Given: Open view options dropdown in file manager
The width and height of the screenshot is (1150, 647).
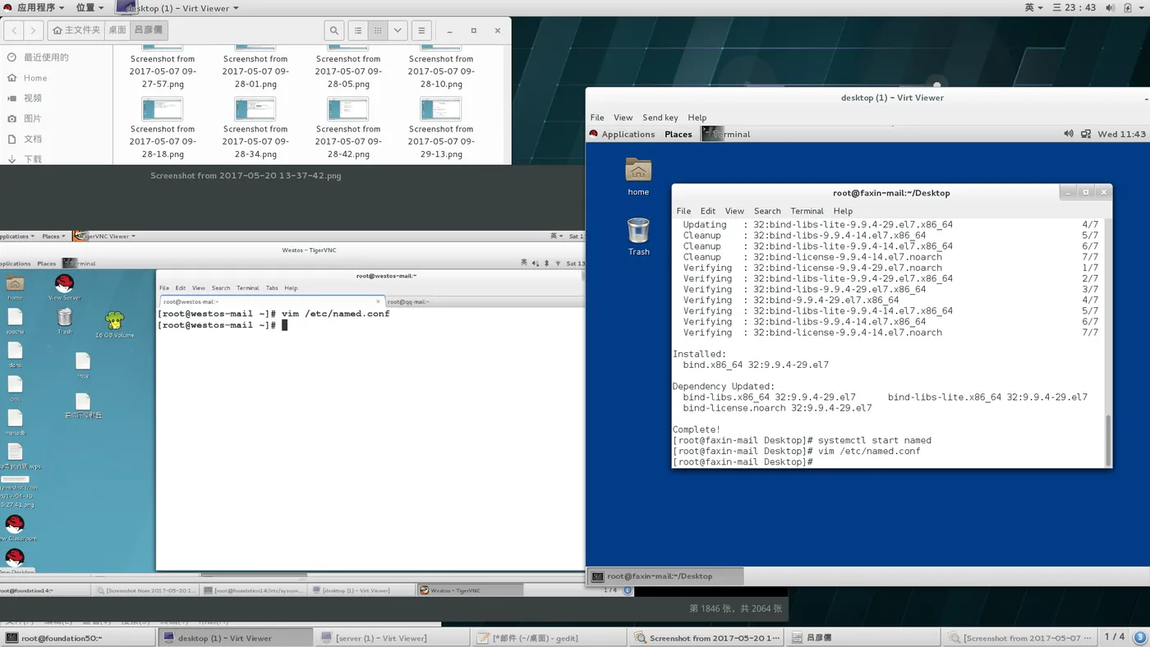Looking at the screenshot, I should click(398, 30).
